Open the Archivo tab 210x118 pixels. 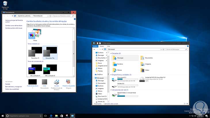click(95, 46)
